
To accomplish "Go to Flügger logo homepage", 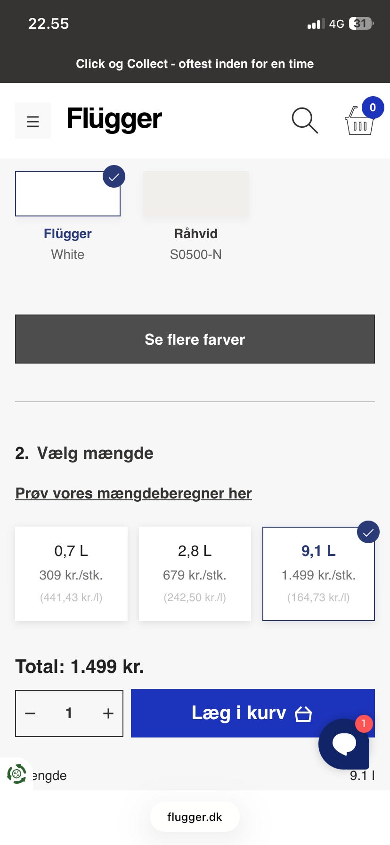I will [114, 119].
